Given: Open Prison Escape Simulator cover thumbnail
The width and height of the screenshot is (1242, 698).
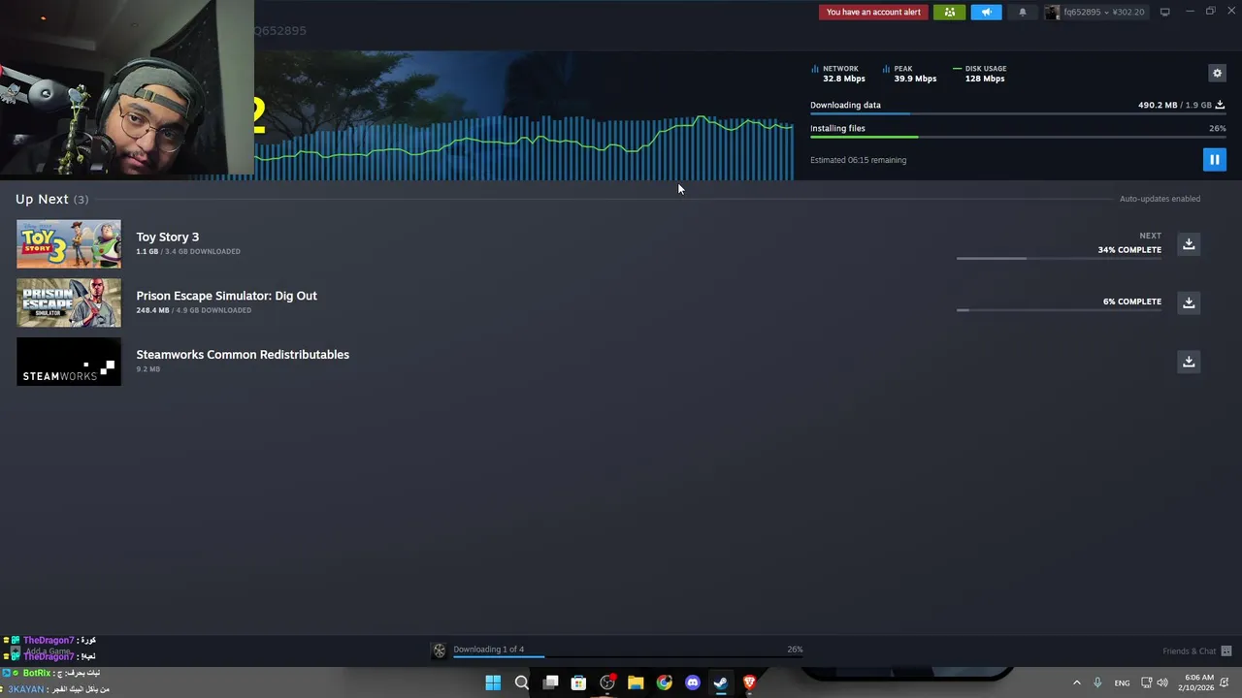Looking at the screenshot, I should [x=69, y=302].
